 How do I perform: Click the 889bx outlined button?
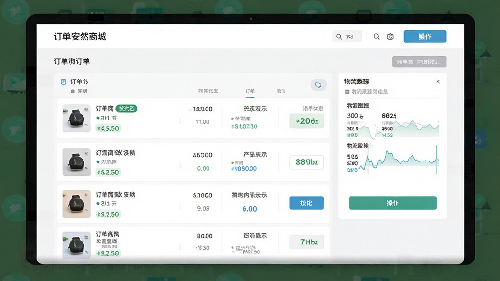306,162
